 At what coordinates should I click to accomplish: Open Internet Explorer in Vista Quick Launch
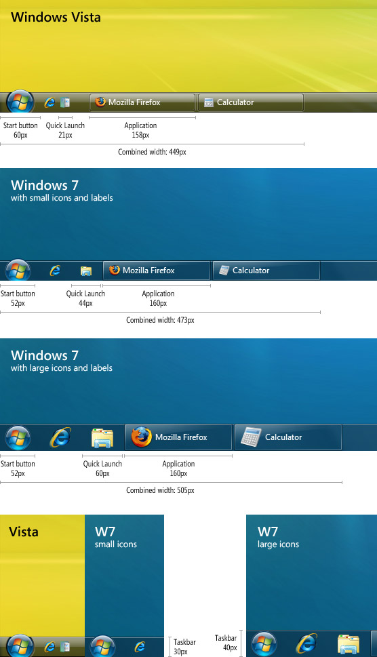pos(50,102)
